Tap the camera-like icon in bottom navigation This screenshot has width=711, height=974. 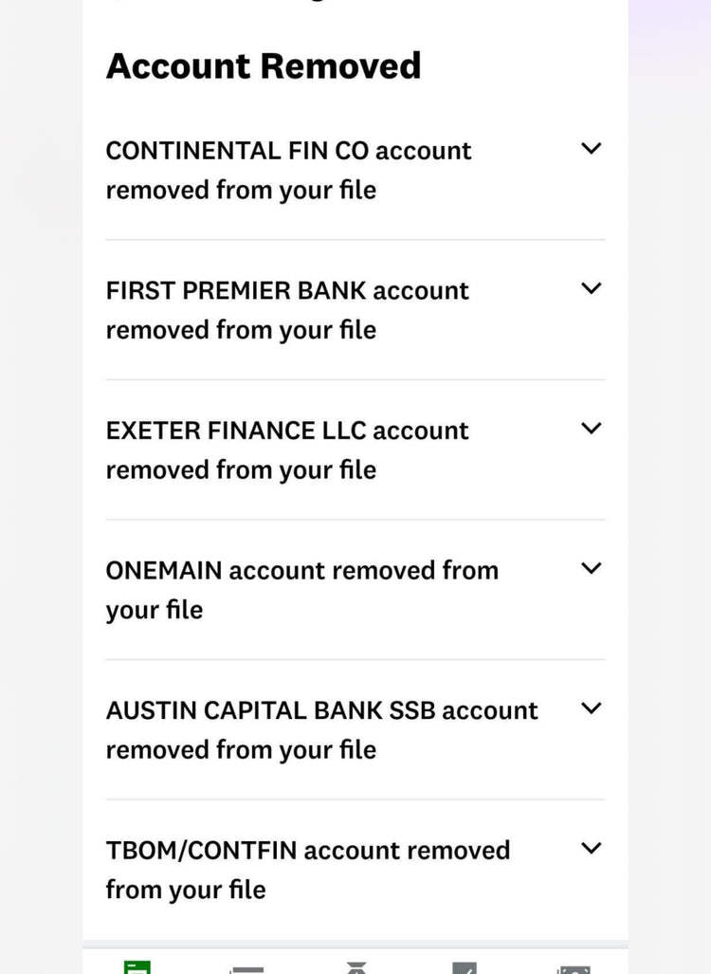[574, 968]
